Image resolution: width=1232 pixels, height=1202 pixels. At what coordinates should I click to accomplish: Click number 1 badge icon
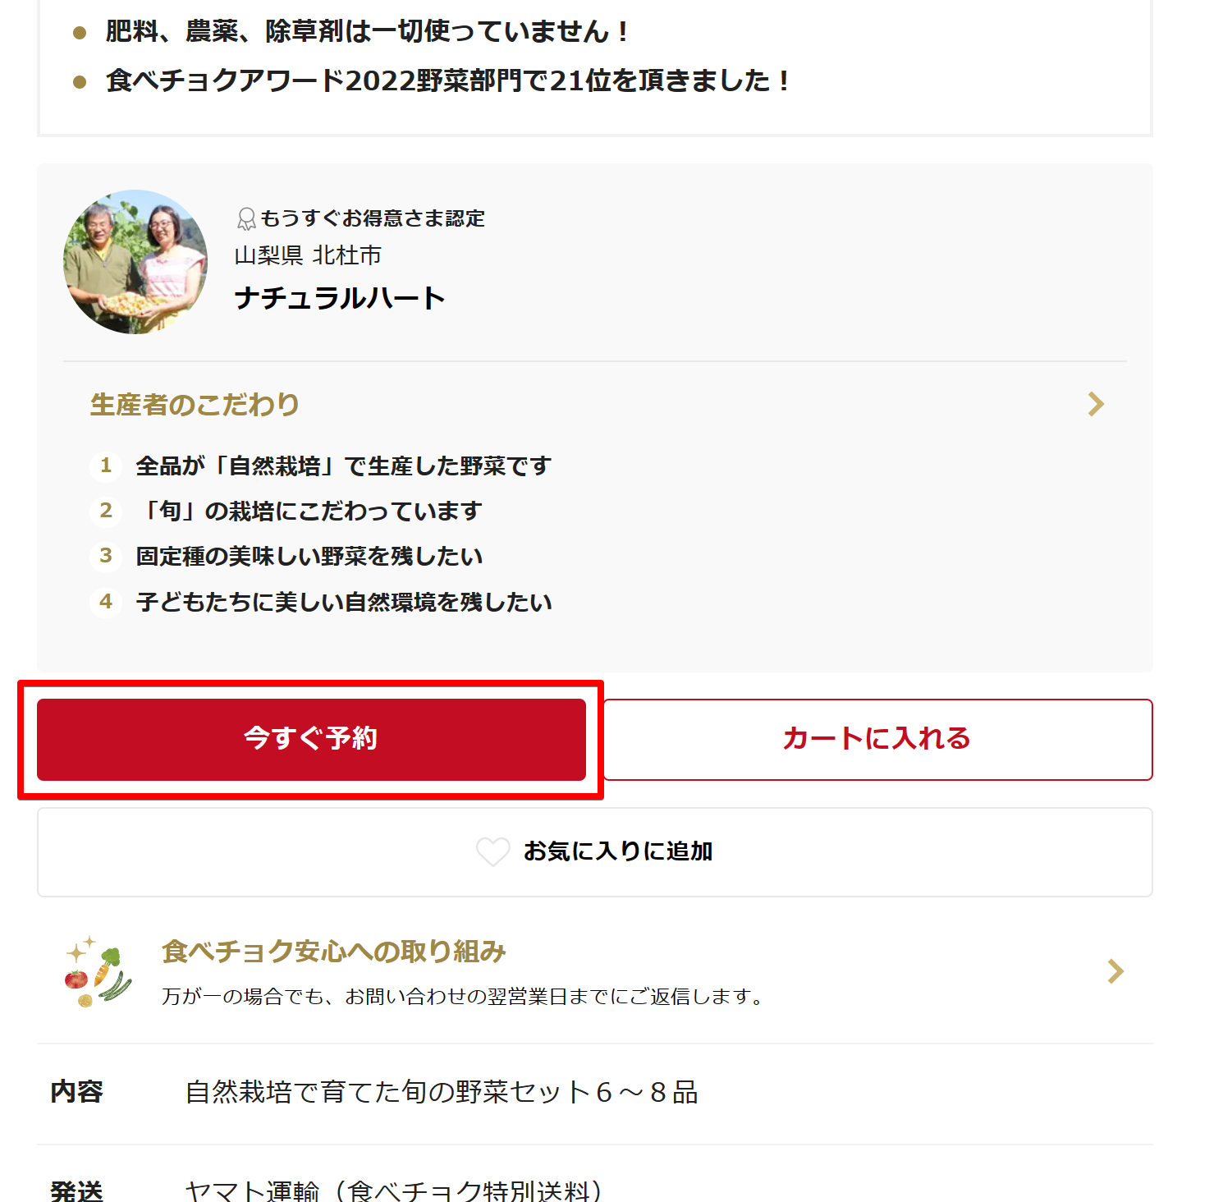[106, 466]
